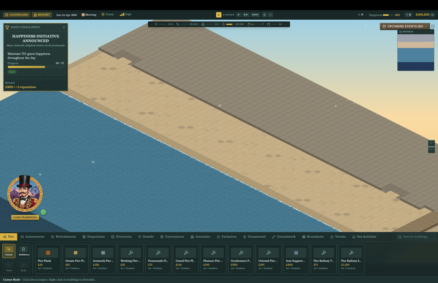Choose the Iron Support building card
The width and height of the screenshot is (438, 283).
pos(296,259)
